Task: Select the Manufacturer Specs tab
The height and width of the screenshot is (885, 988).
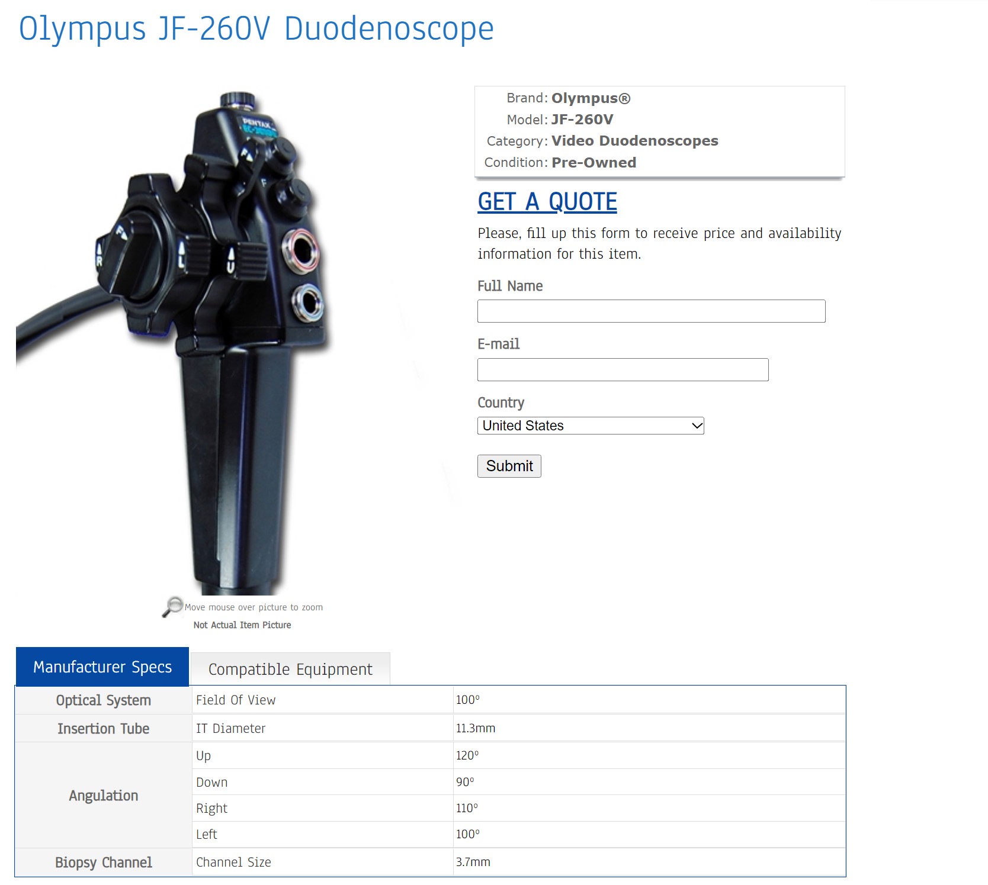Action: (102, 667)
